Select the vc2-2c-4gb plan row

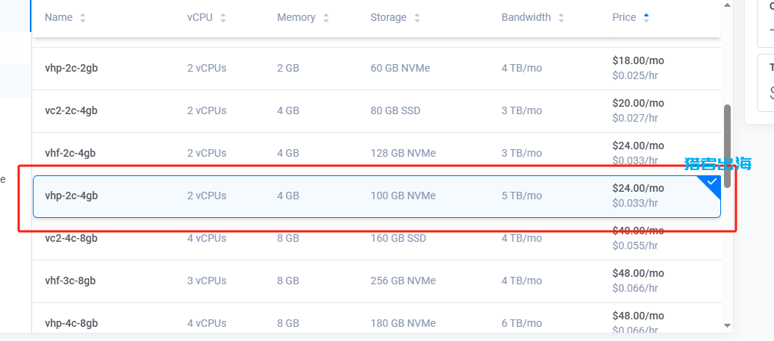(377, 111)
